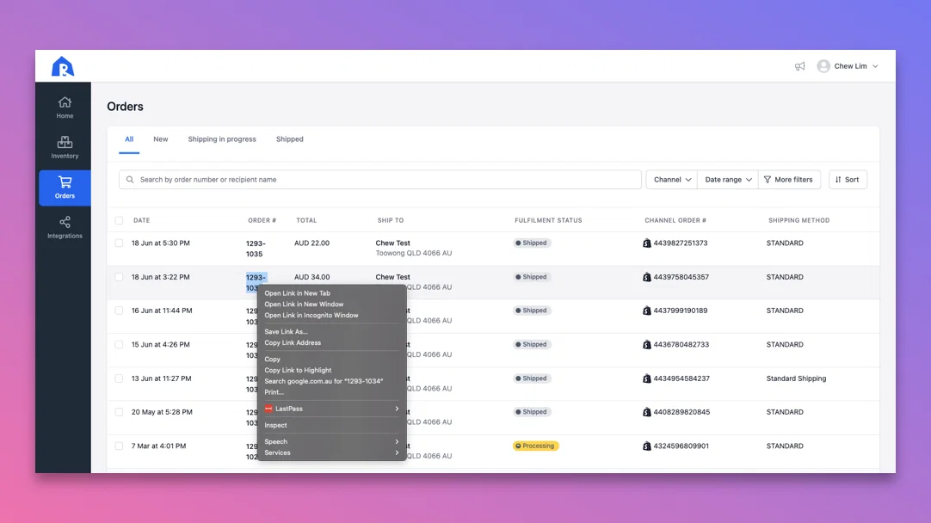Click Shopify icon beside 4439758045357
The height and width of the screenshot is (523, 931).
click(x=646, y=277)
